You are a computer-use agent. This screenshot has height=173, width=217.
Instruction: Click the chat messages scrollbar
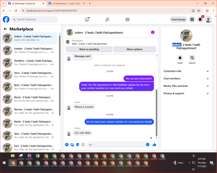point(156,113)
